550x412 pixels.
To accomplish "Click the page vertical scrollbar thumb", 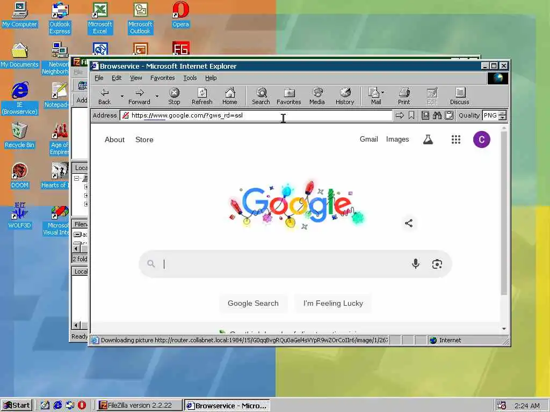I will [x=504, y=213].
